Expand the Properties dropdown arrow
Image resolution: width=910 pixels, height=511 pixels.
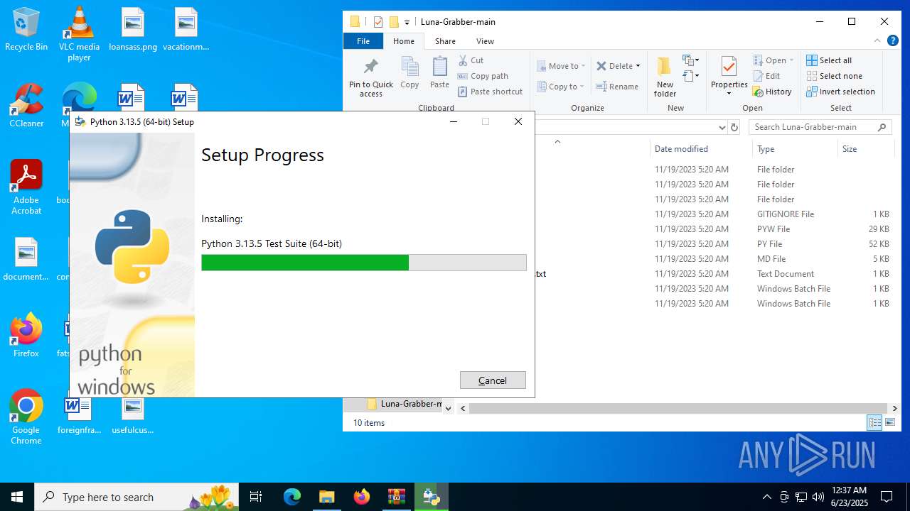point(729,94)
